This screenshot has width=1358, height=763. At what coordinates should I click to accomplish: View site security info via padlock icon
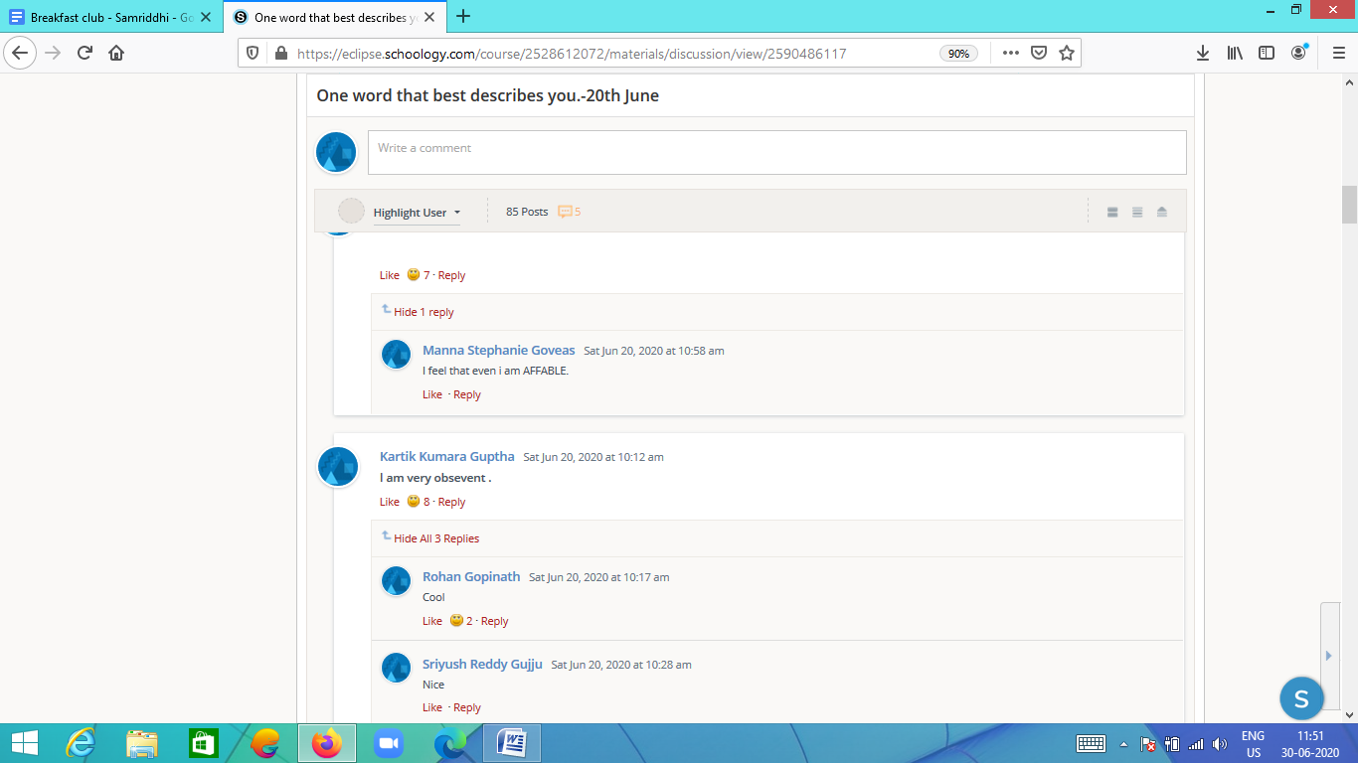tap(280, 54)
